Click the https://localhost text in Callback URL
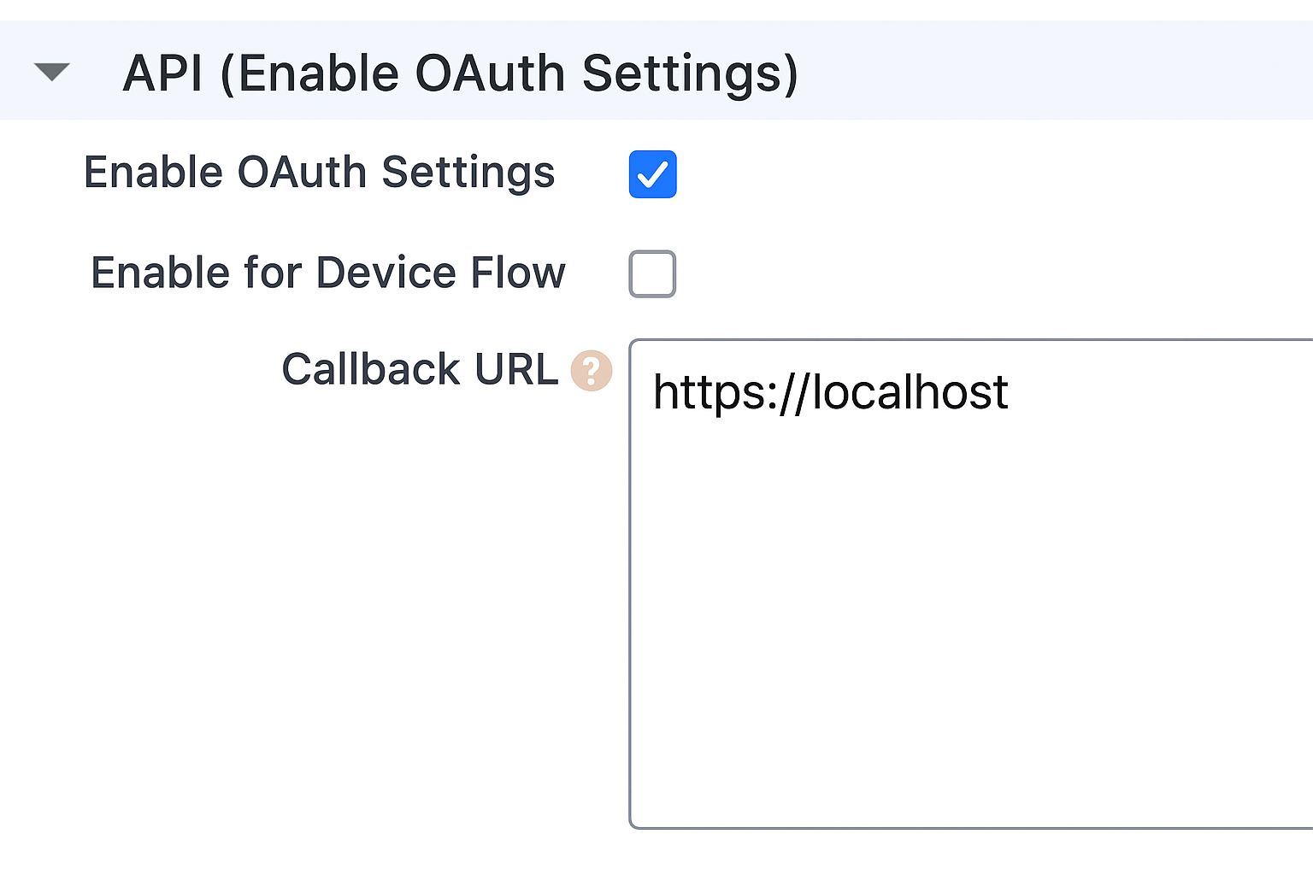Screen dimensions: 1313x875 point(830,393)
